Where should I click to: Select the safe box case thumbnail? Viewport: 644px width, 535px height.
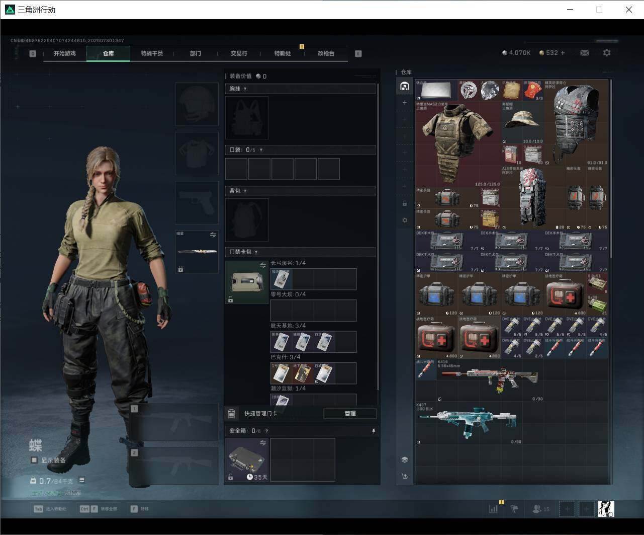(x=247, y=460)
